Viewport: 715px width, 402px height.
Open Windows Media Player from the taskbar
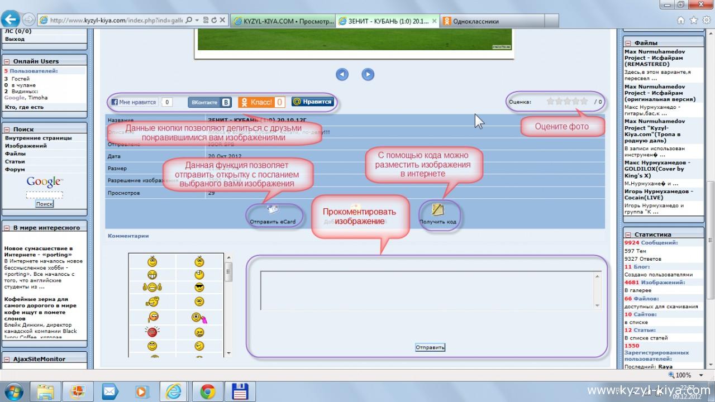click(x=142, y=391)
